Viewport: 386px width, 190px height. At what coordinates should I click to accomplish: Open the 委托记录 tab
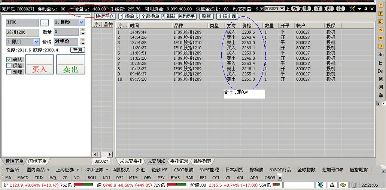point(179,161)
